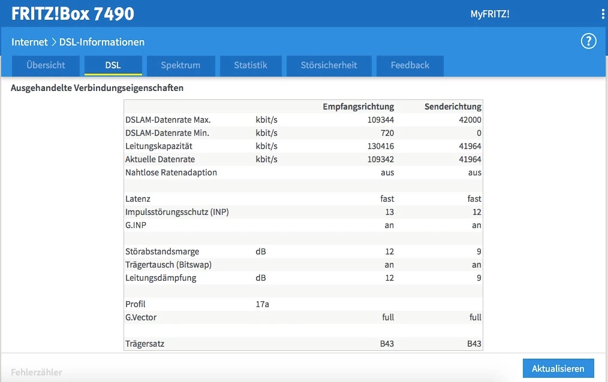Select the Impulsstörungsschutz (INP) label
This screenshot has height=382, width=608.
pos(177,212)
